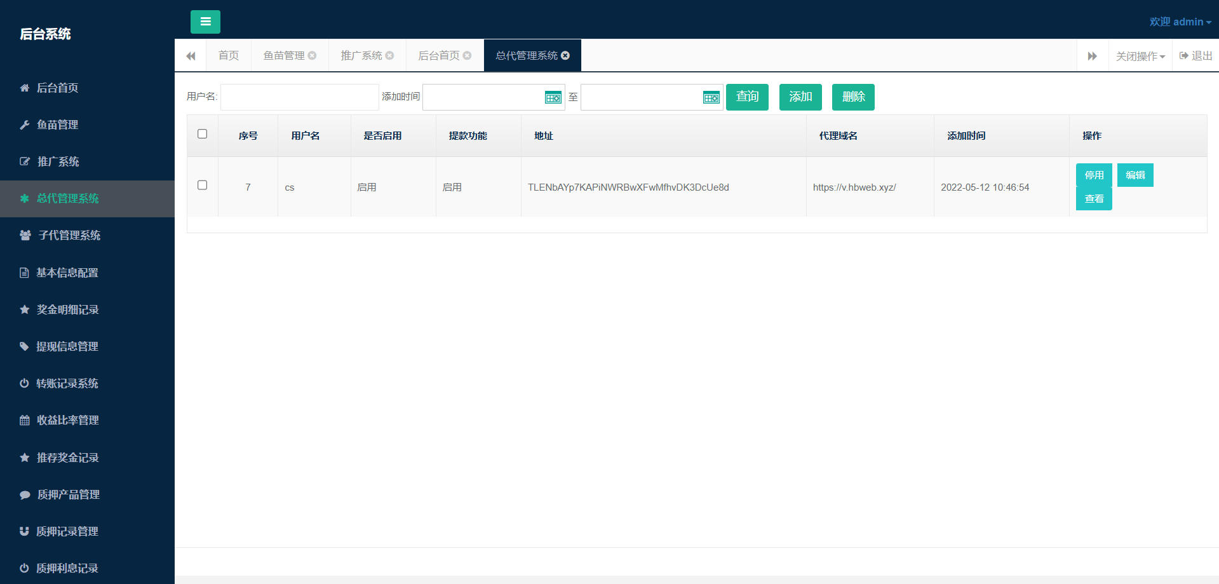The height and width of the screenshot is (584, 1219).
Task: Click the start date calendar icon
Action: (553, 97)
